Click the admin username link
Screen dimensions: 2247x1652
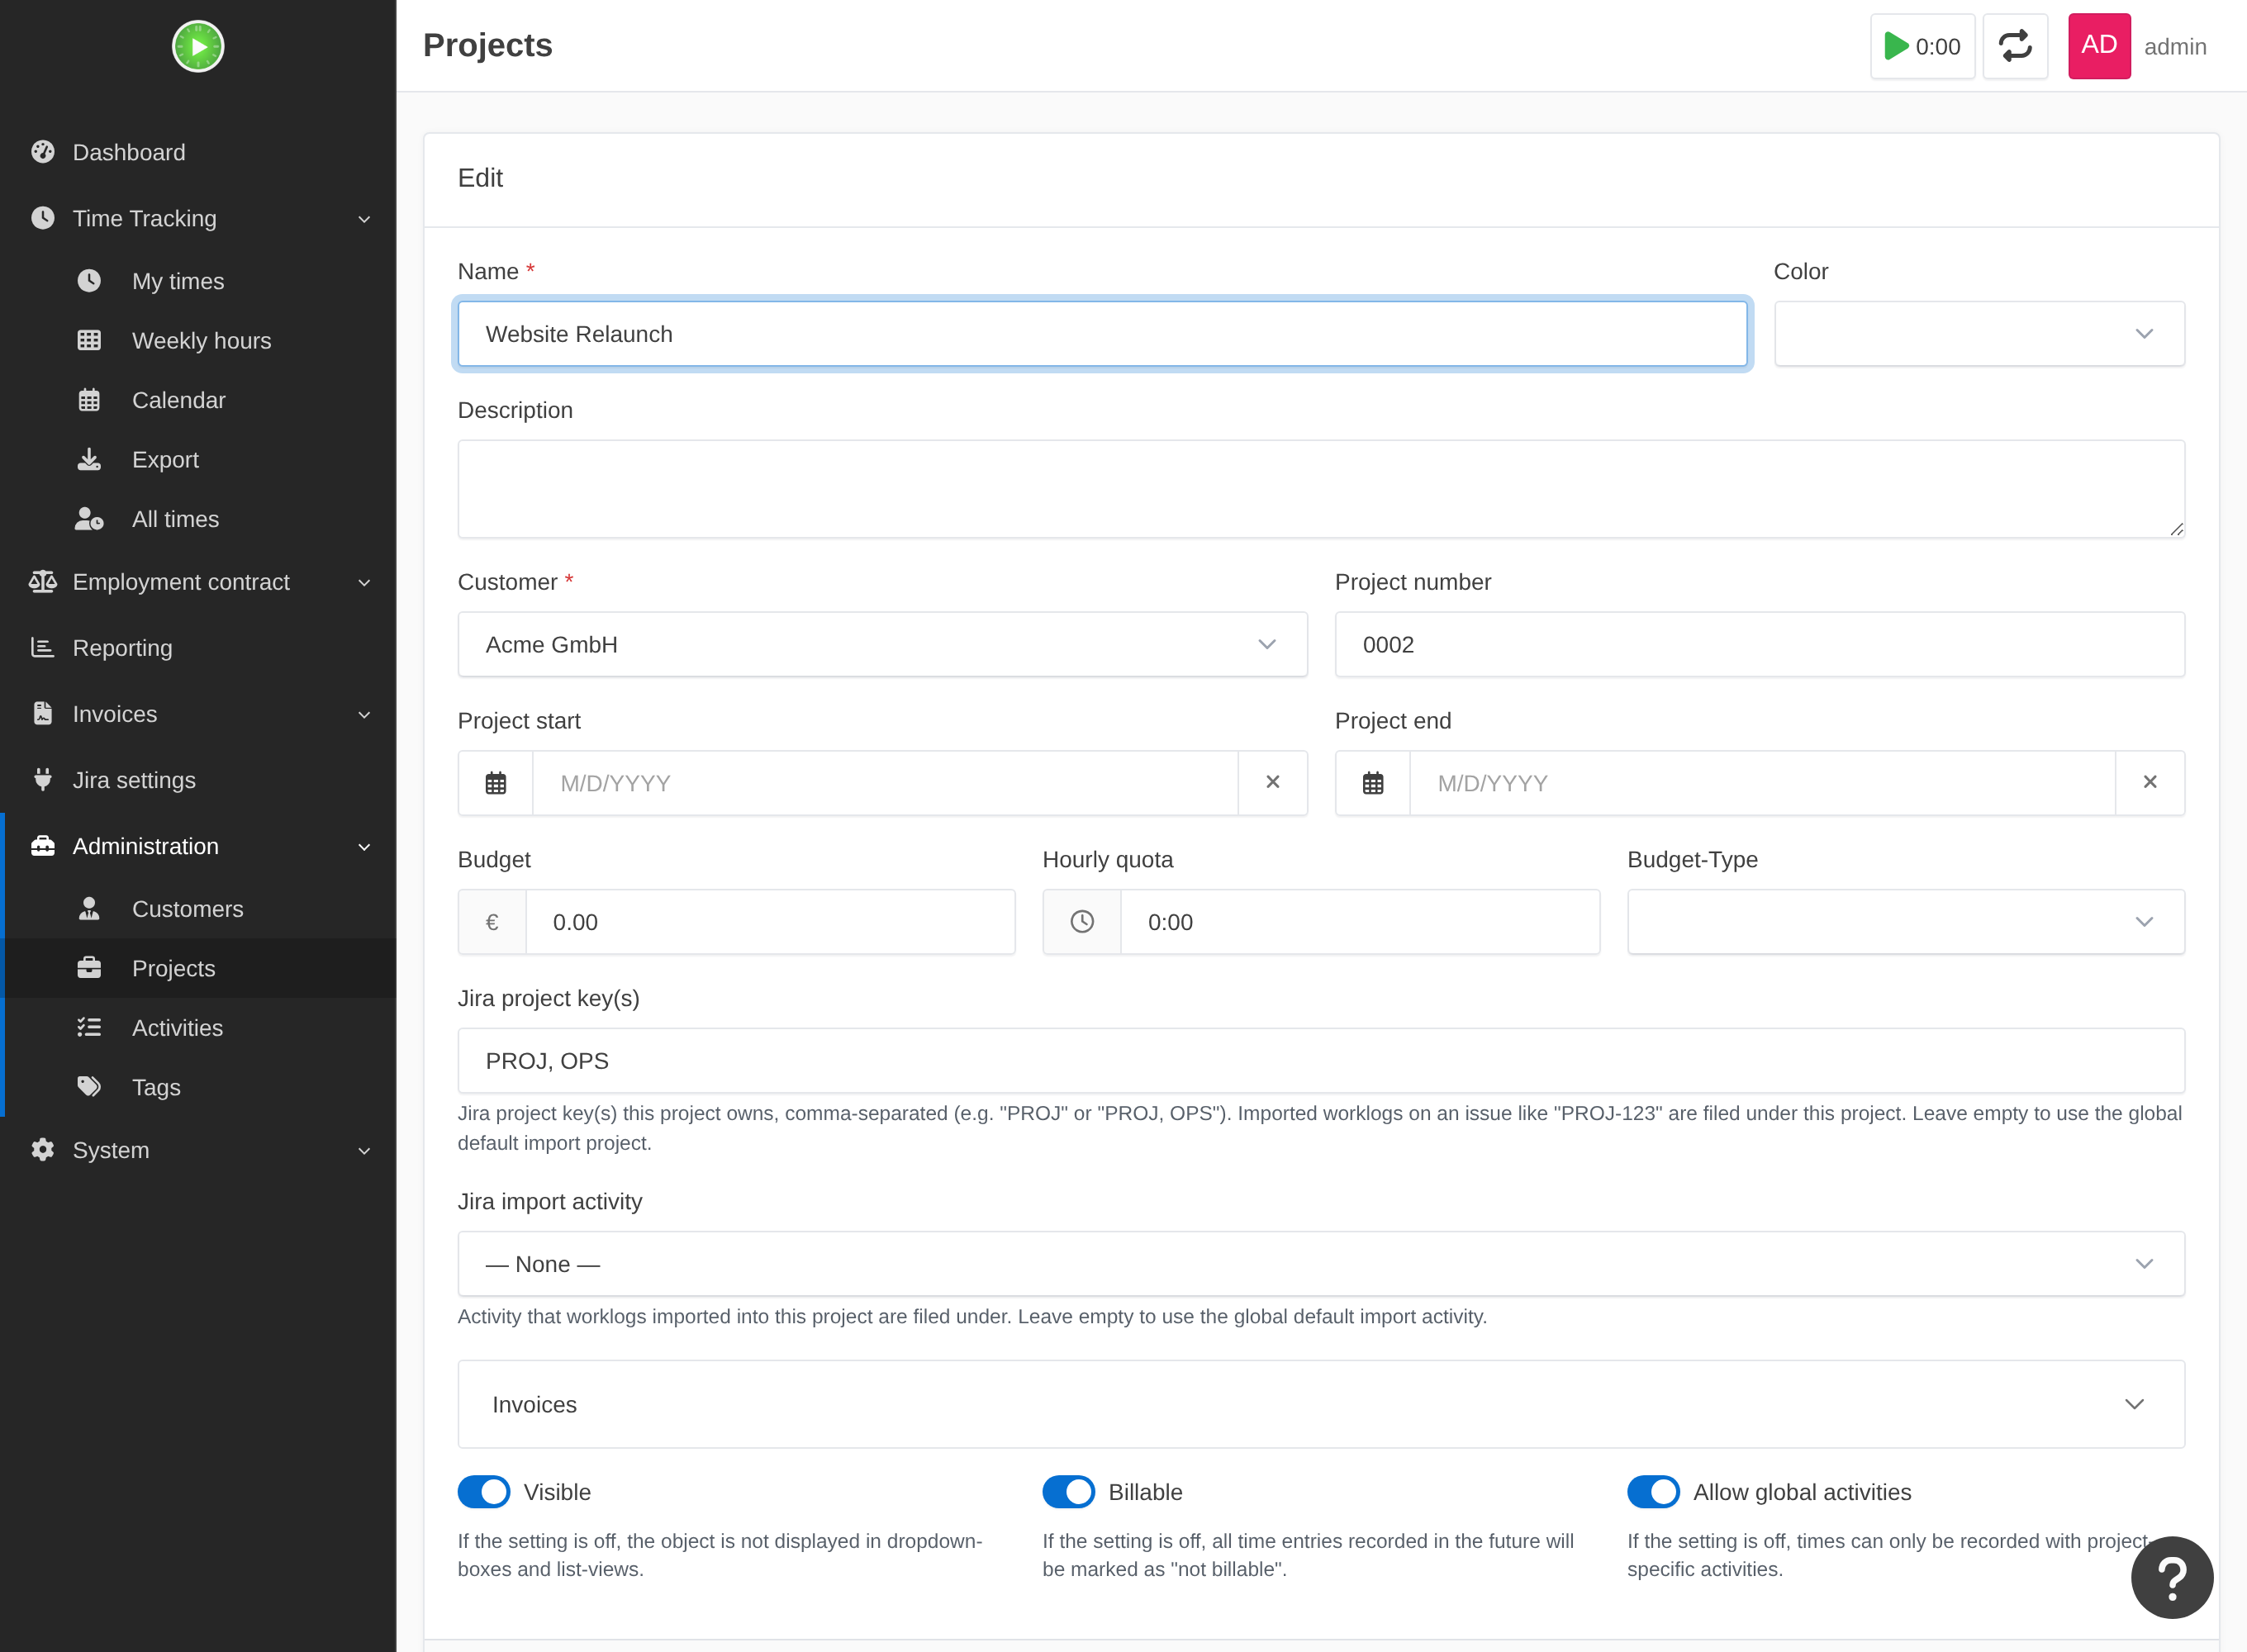click(2175, 47)
